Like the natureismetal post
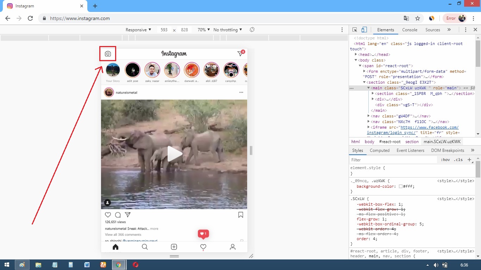This screenshot has width=481, height=270. [108, 215]
